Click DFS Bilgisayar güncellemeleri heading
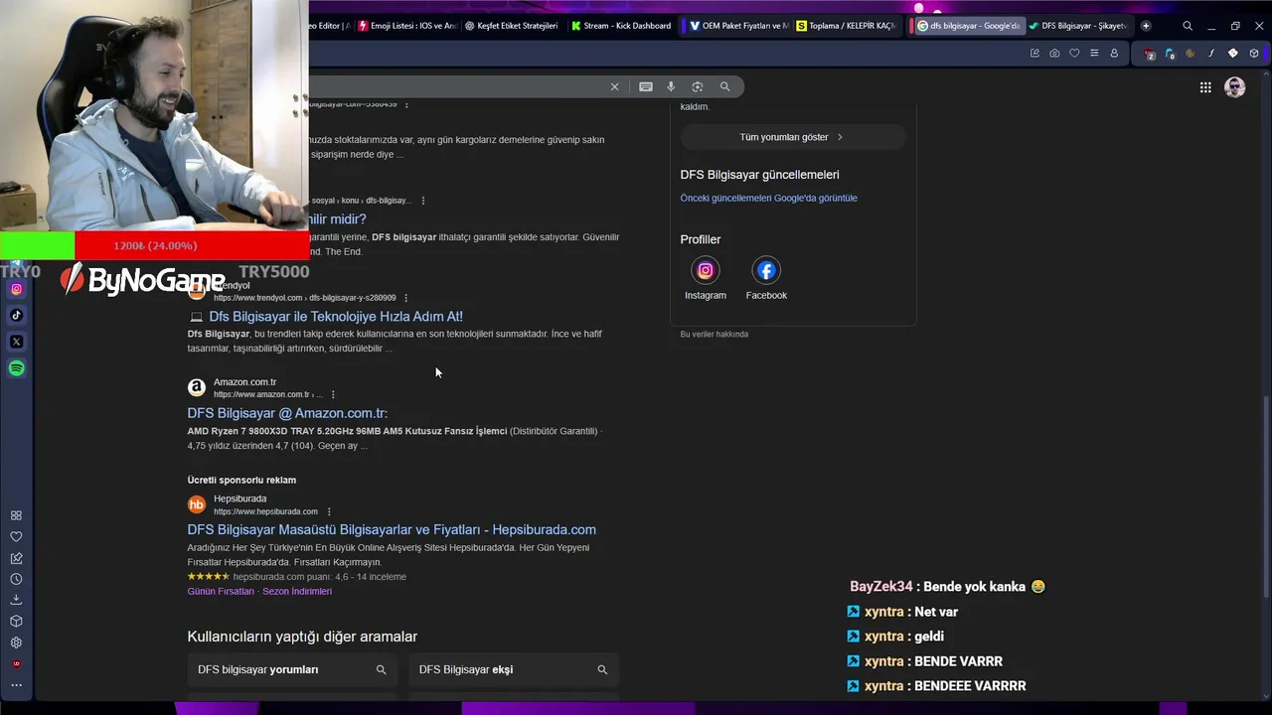1272x715 pixels. [759, 175]
